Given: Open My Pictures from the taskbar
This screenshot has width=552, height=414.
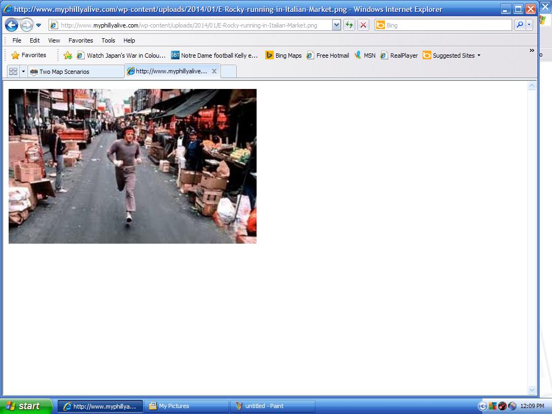Looking at the screenshot, I should (186, 406).
